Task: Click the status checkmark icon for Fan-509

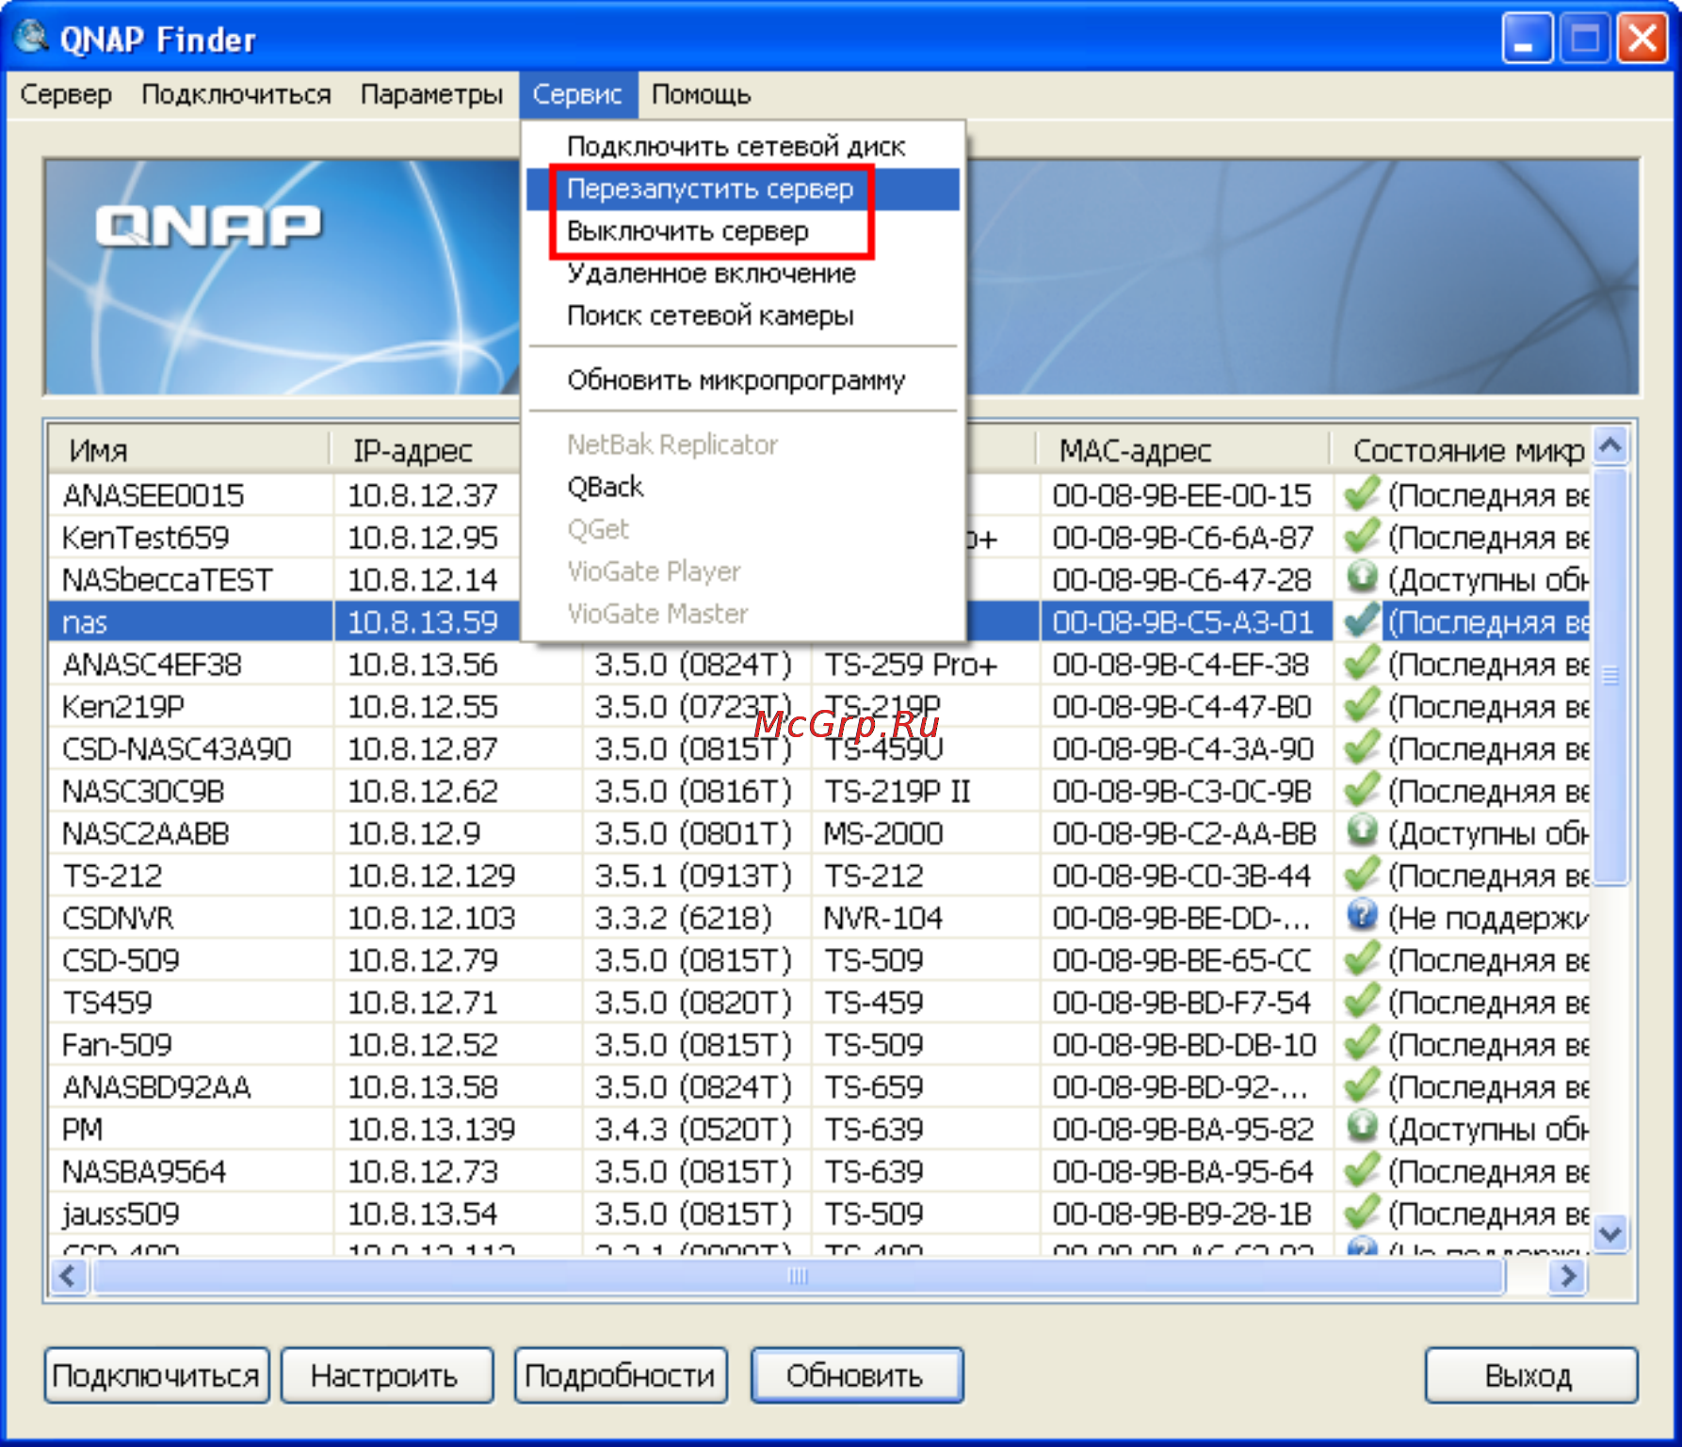Action: (1362, 1043)
